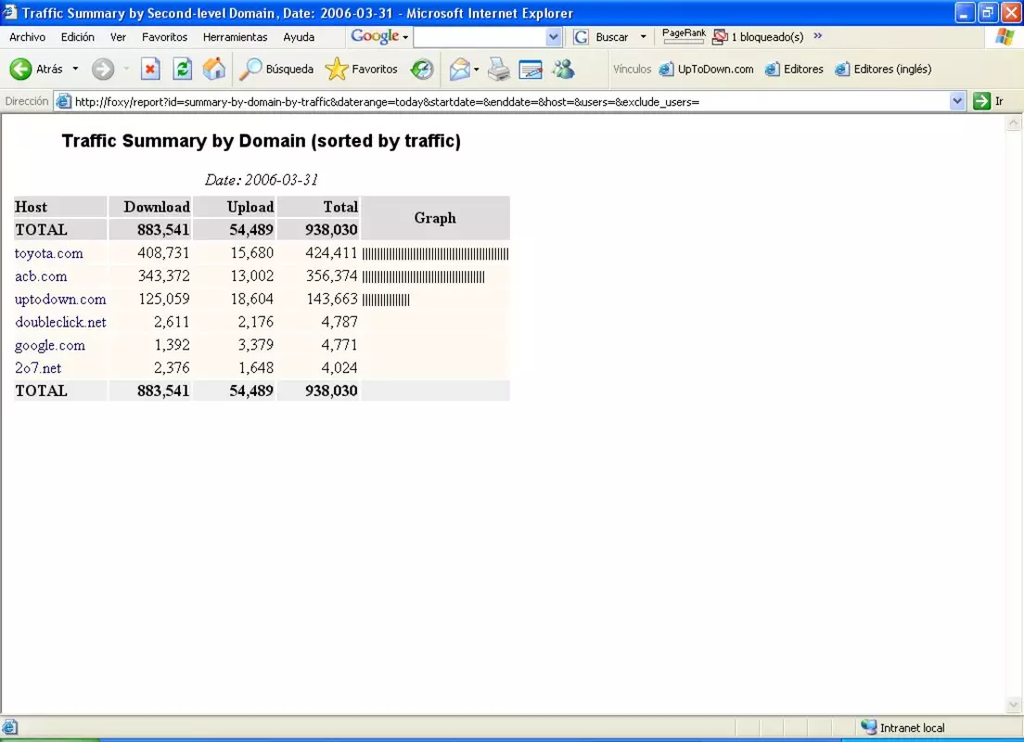Image resolution: width=1024 pixels, height=742 pixels.
Task: Open the Editores link shortcut
Action: [x=794, y=69]
